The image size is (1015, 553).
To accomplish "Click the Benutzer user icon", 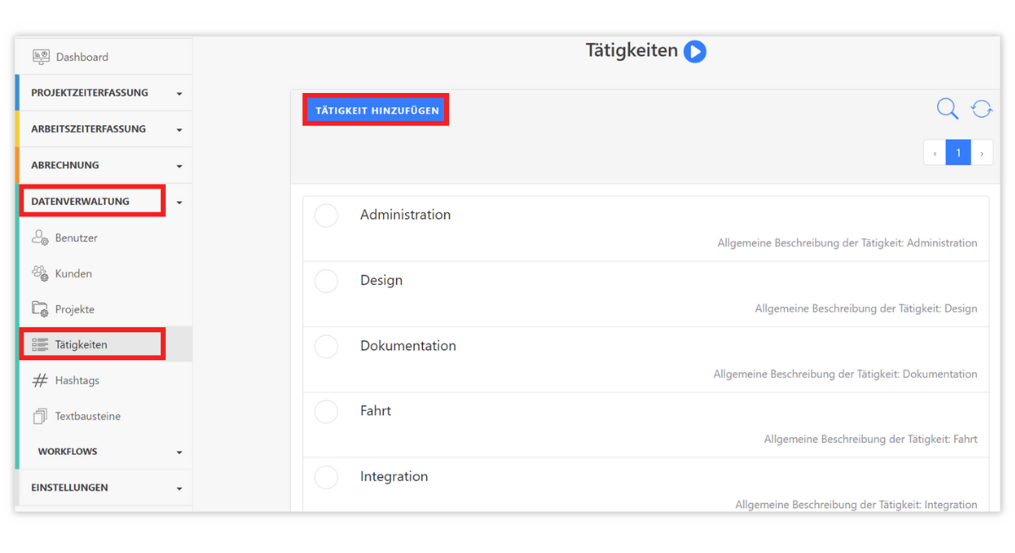I will 40,238.
